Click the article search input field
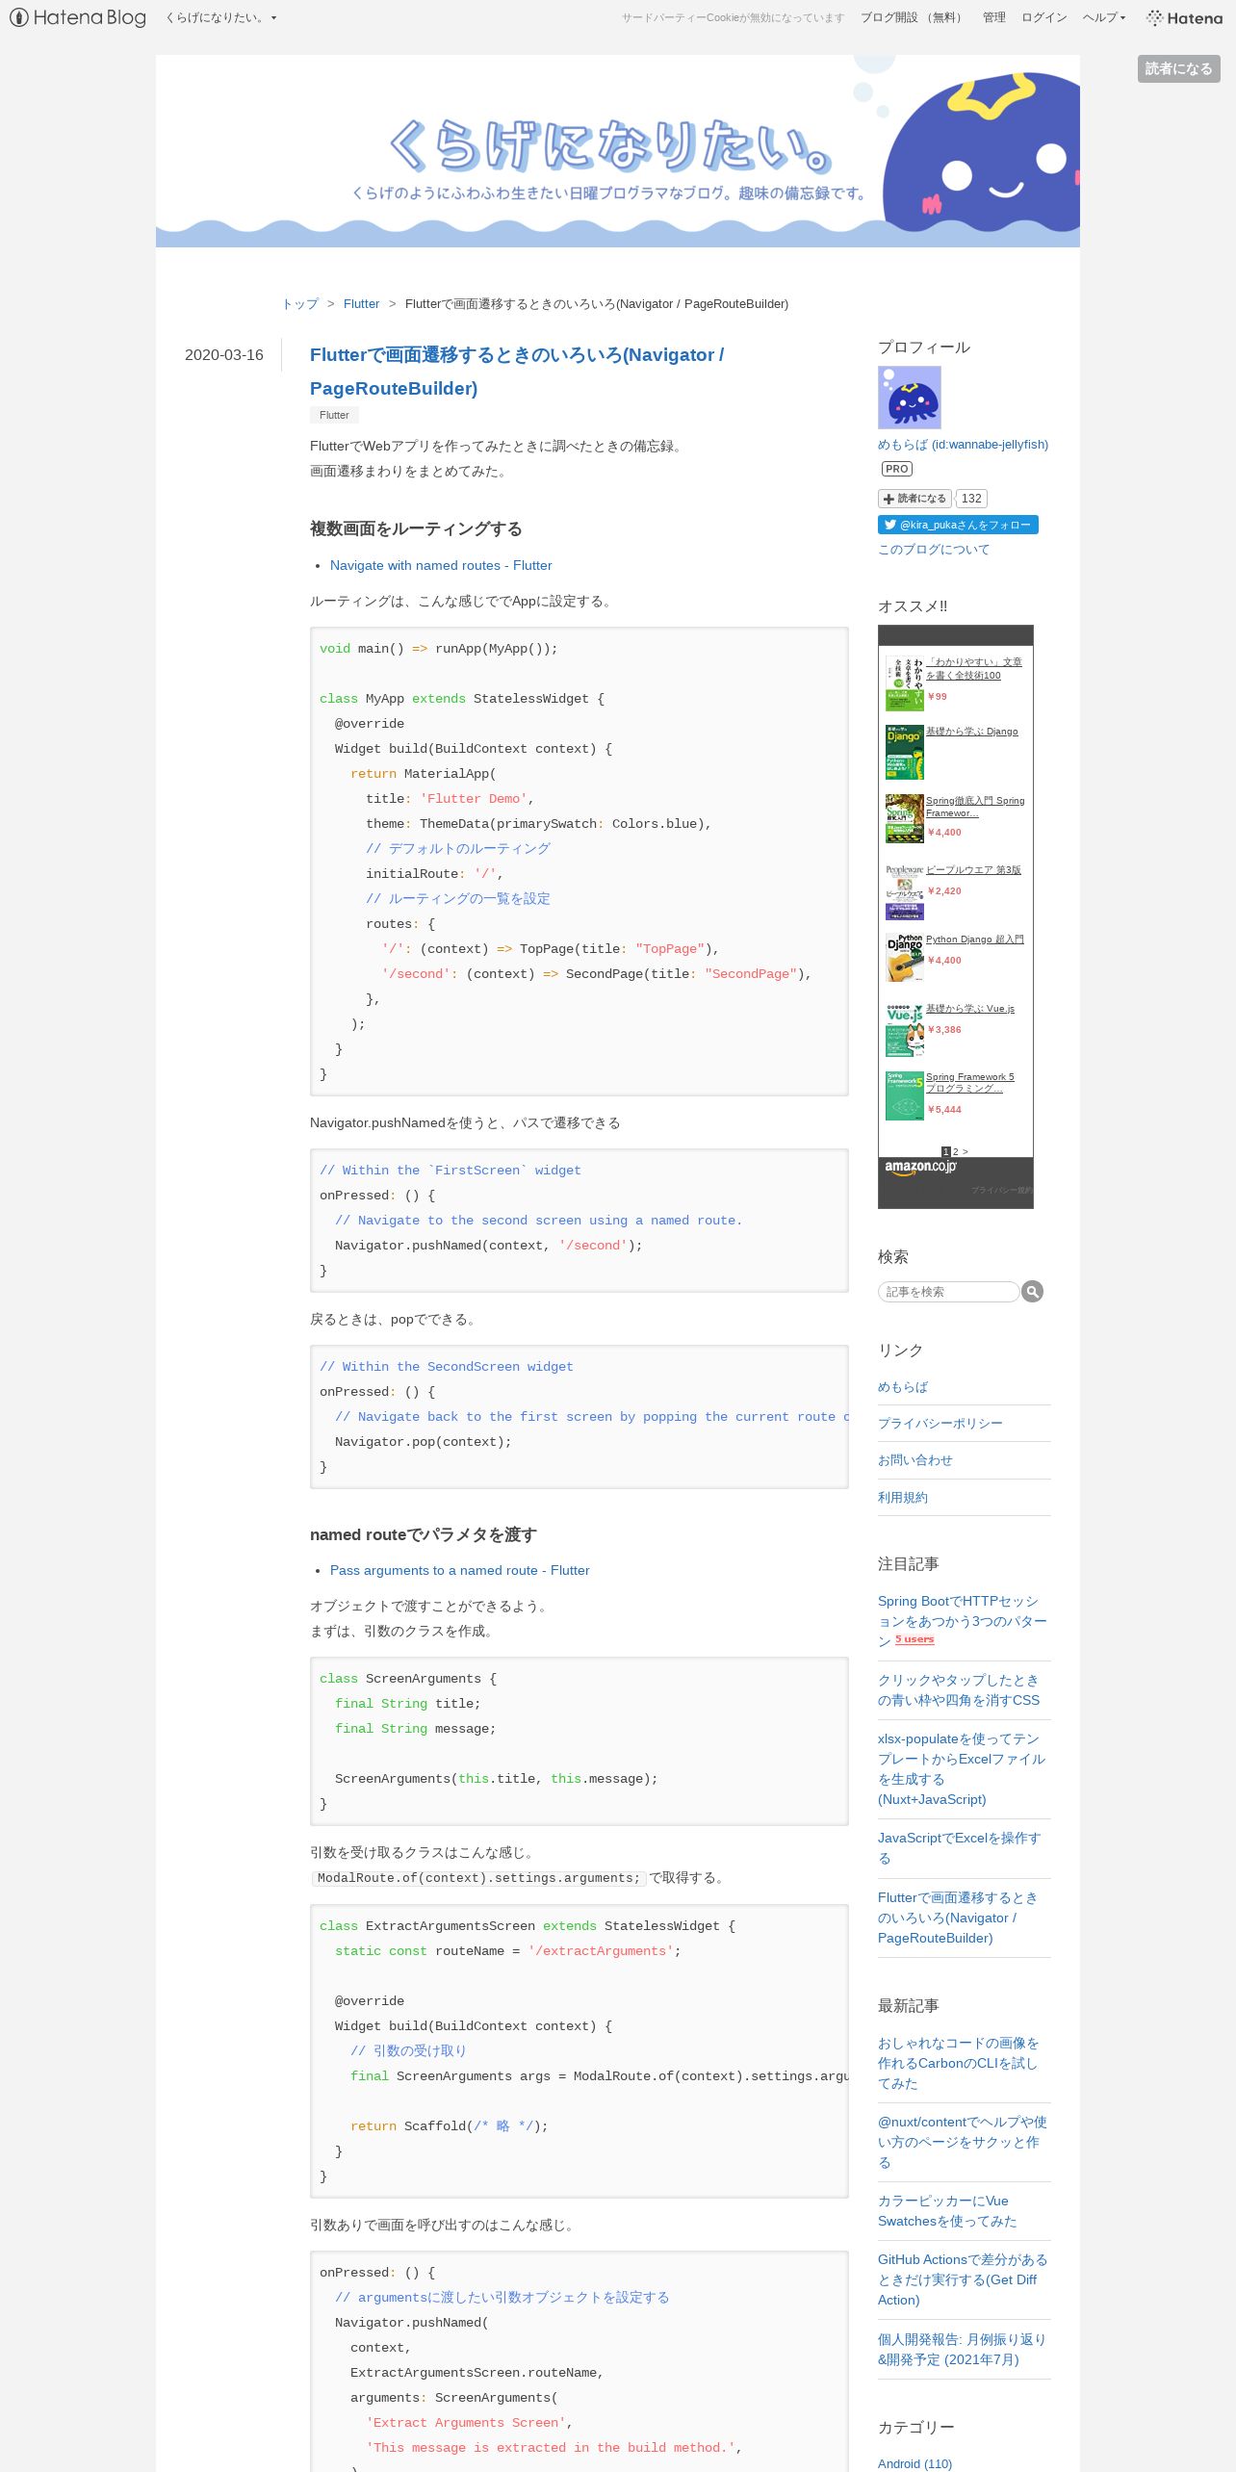 pyautogui.click(x=948, y=1292)
